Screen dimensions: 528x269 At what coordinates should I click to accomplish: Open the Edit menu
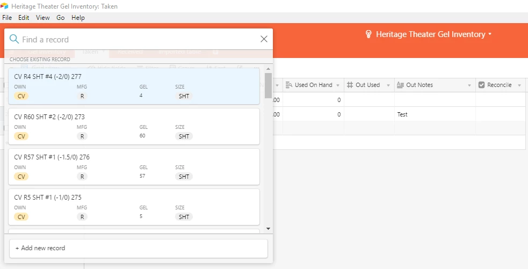click(x=24, y=18)
